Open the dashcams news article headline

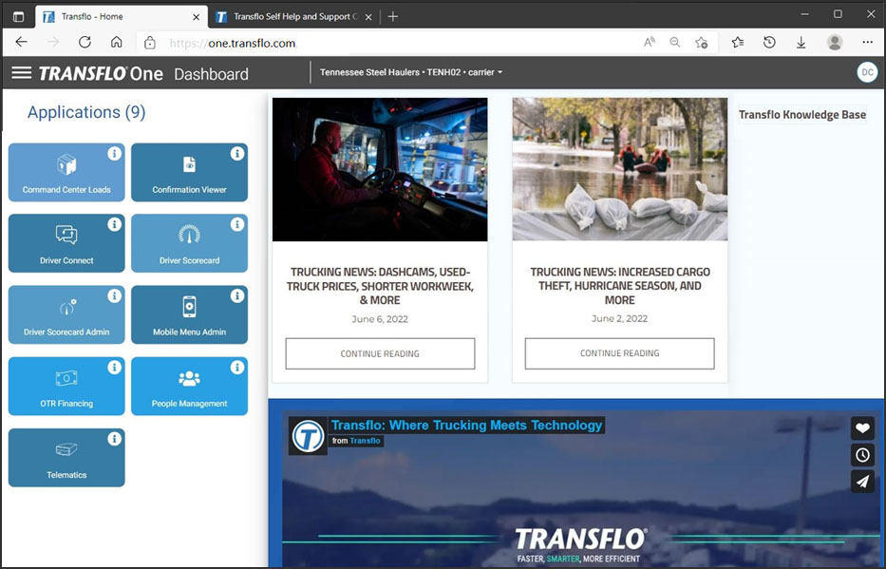[x=380, y=286]
